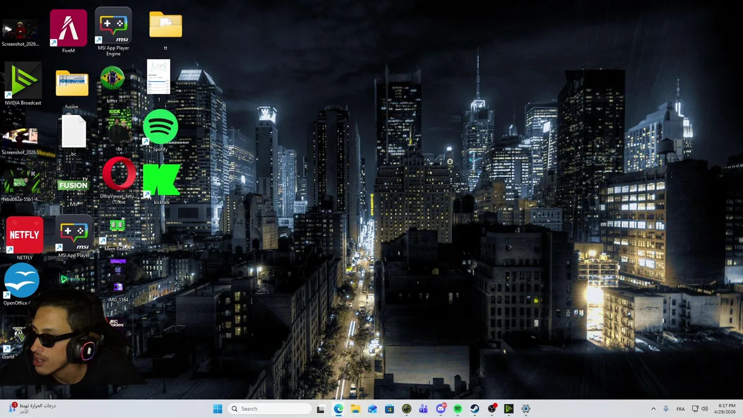Open Outlook from the taskbar
This screenshot has width=743, height=418.
pos(372,409)
